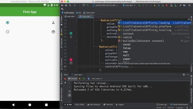Viewport: 193px width, 109px height.
Task: Click the scroll-to-end icon in console gutter
Action: 70,95
